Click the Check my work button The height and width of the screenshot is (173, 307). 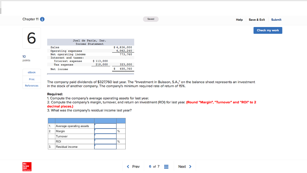[268, 30]
